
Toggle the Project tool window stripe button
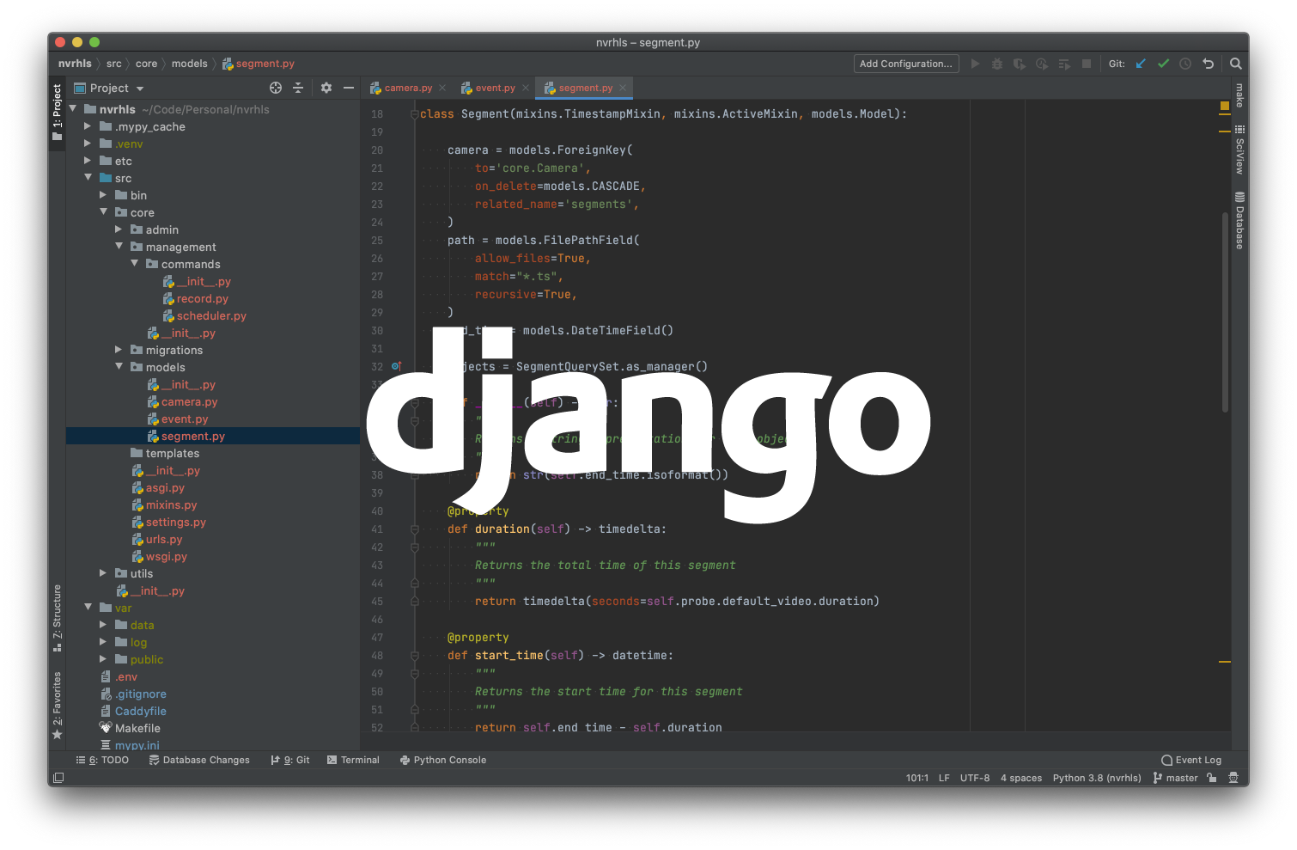click(x=58, y=113)
